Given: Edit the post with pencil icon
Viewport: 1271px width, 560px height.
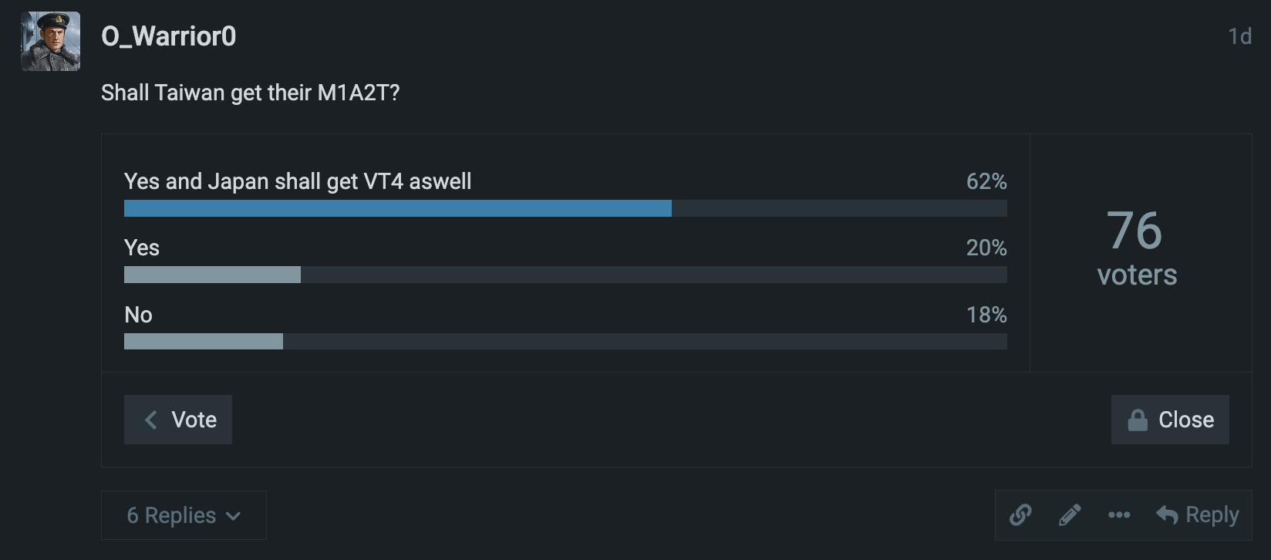Looking at the screenshot, I should [1070, 514].
